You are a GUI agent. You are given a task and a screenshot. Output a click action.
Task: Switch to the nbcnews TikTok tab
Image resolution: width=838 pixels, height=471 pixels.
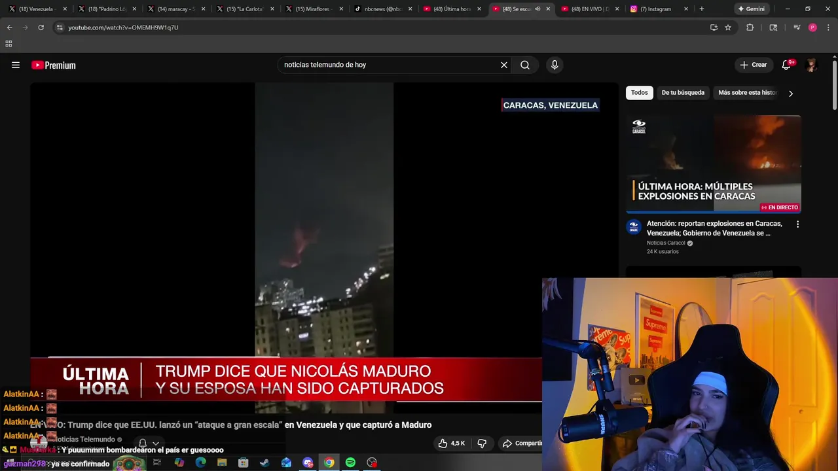pos(382,9)
